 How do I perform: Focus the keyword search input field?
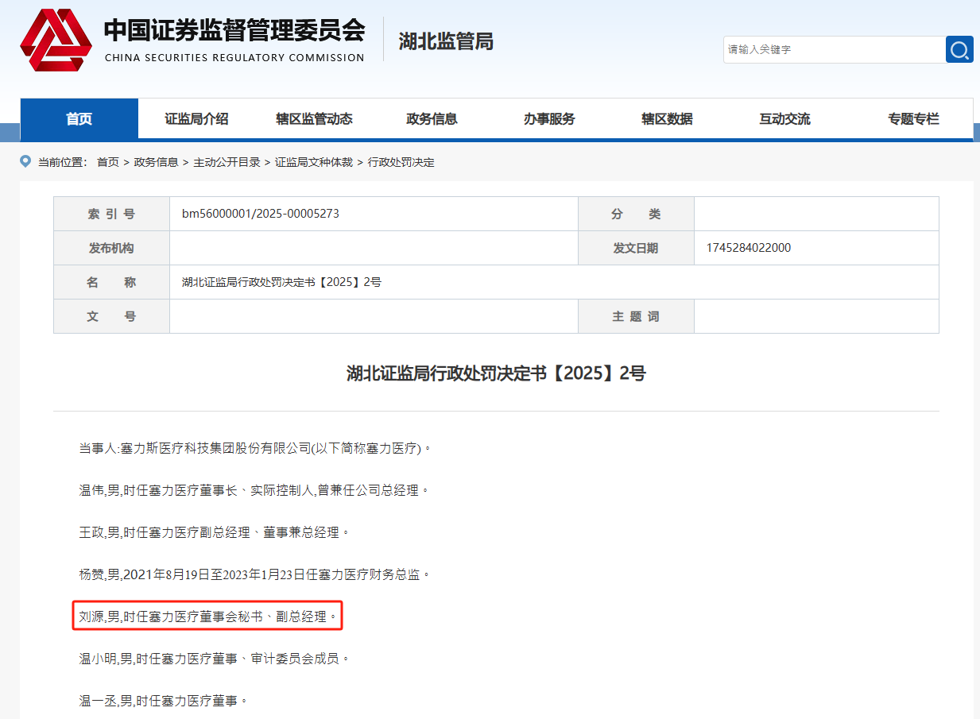click(834, 49)
